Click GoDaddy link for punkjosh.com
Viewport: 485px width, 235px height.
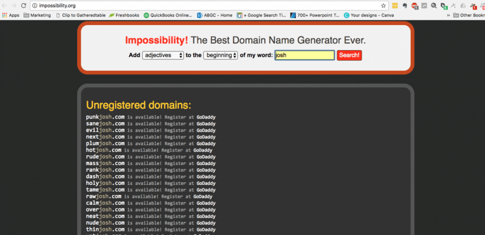pyautogui.click(x=206, y=117)
